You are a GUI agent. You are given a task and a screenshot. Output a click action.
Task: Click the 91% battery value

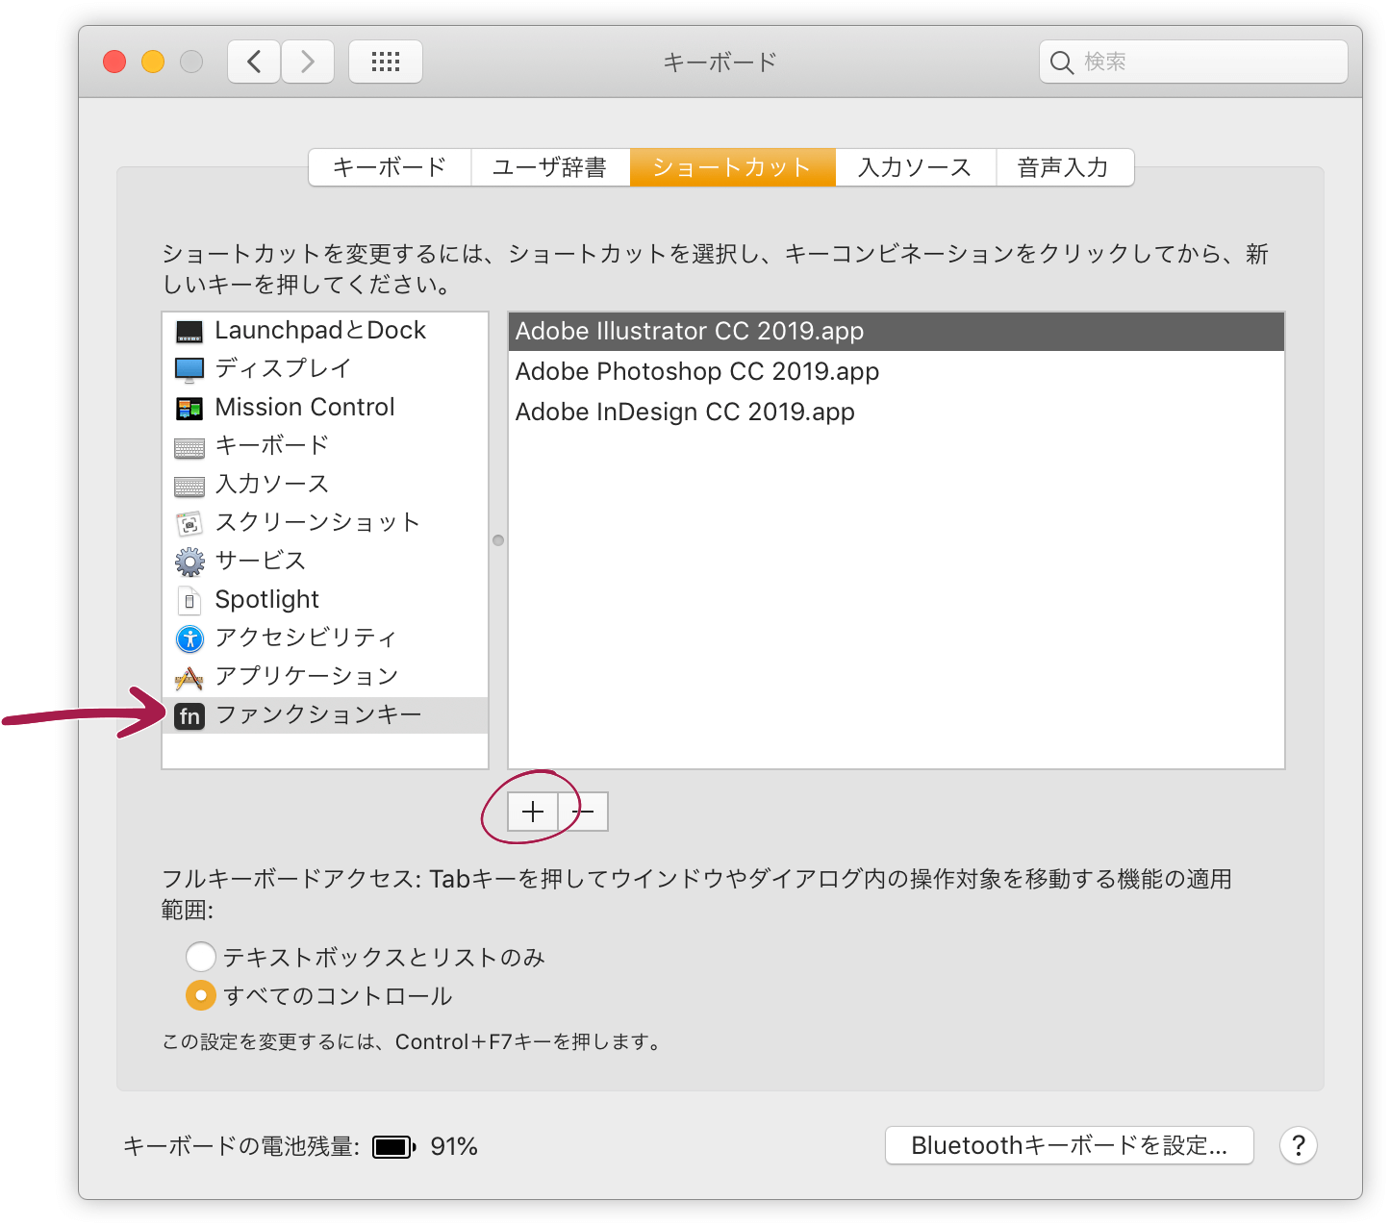454,1146
